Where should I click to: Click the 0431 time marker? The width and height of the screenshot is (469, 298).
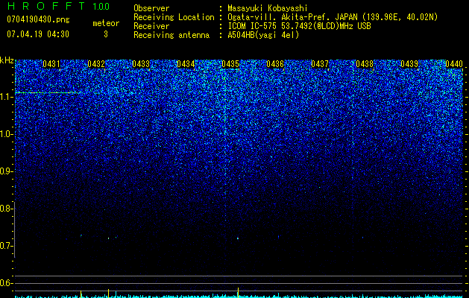point(51,64)
